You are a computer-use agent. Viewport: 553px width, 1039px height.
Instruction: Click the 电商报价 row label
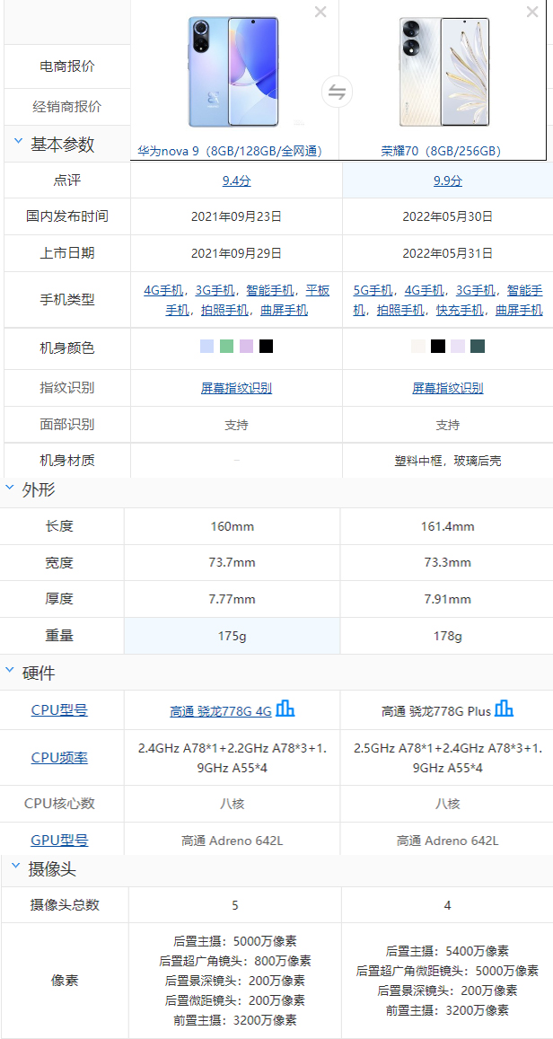[67, 66]
